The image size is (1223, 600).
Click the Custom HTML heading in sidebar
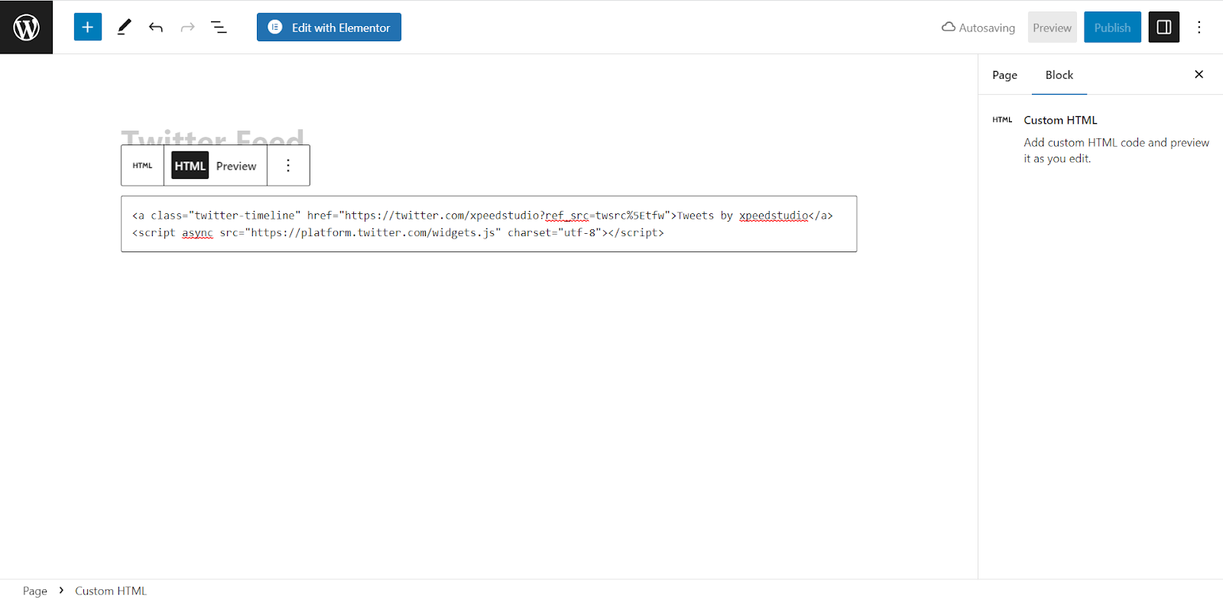tap(1060, 120)
